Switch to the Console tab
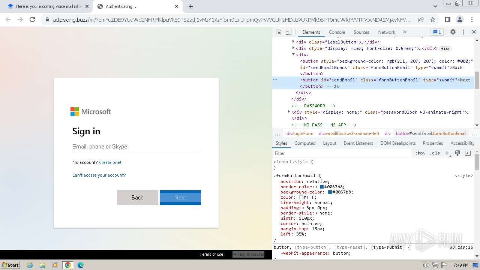Viewport: 480px width, 270px height. pos(337,32)
